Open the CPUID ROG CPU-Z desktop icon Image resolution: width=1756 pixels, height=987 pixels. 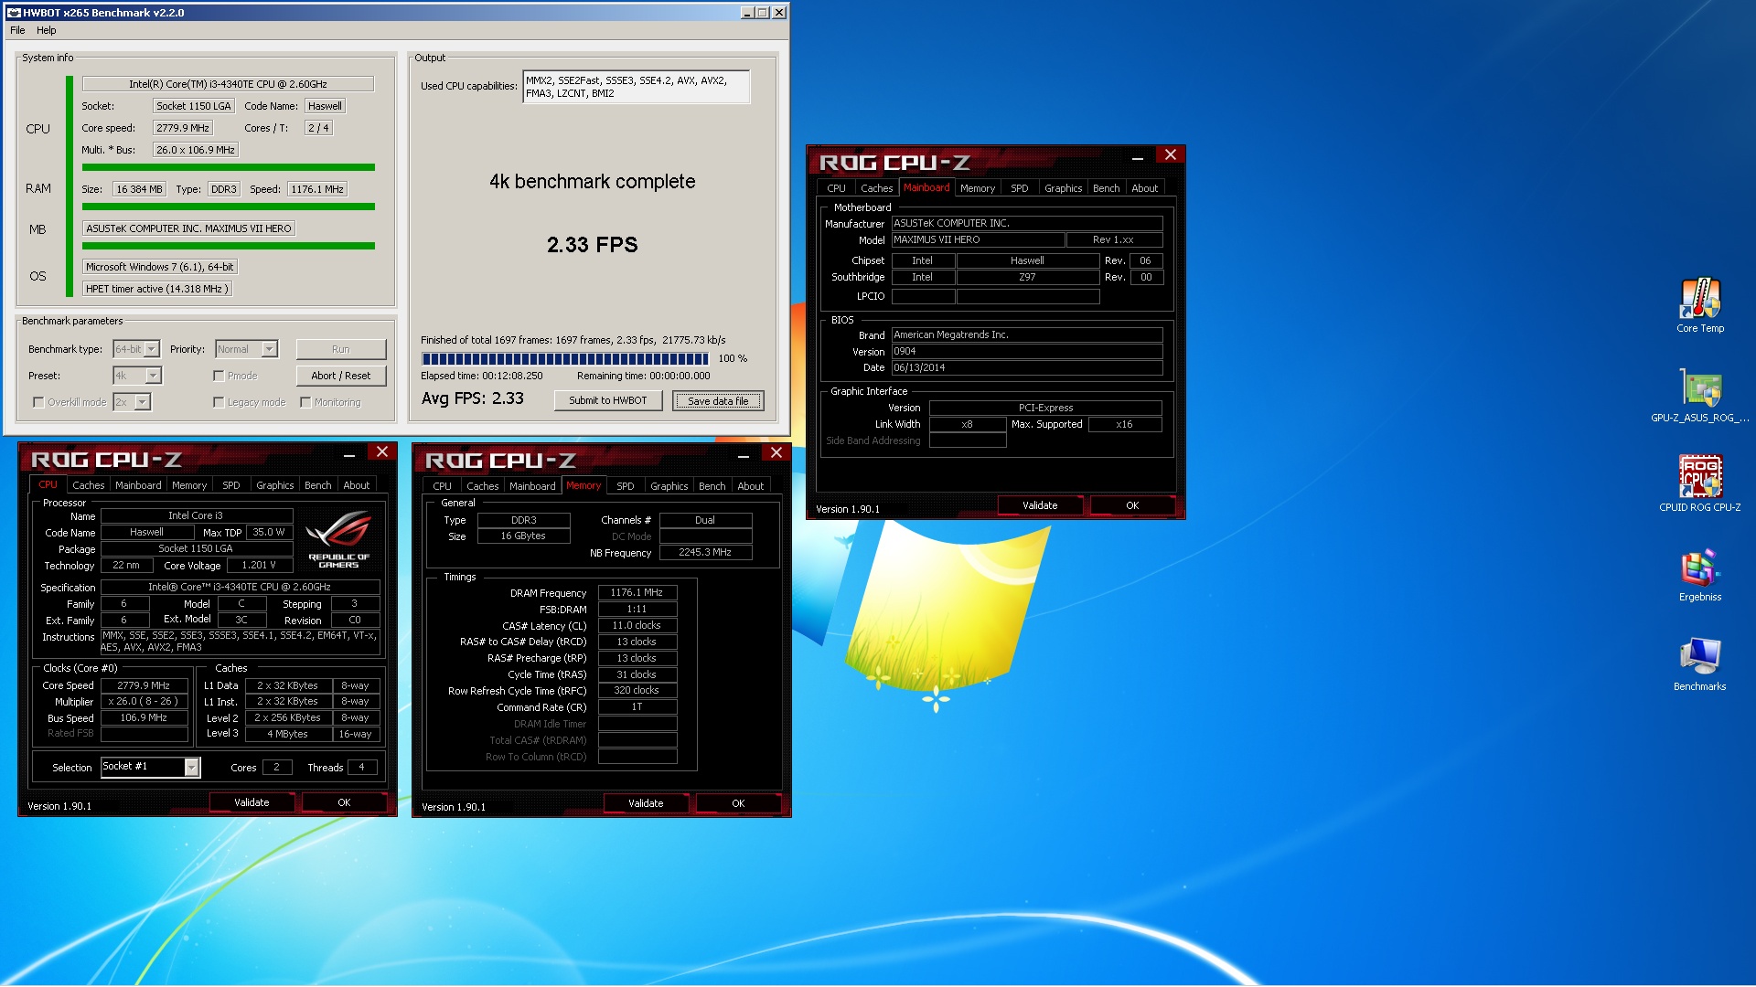point(1700,483)
